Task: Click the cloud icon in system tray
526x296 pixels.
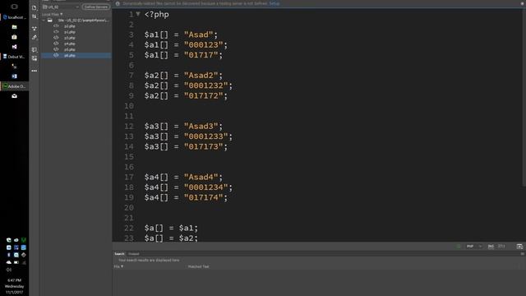Action: point(9,262)
